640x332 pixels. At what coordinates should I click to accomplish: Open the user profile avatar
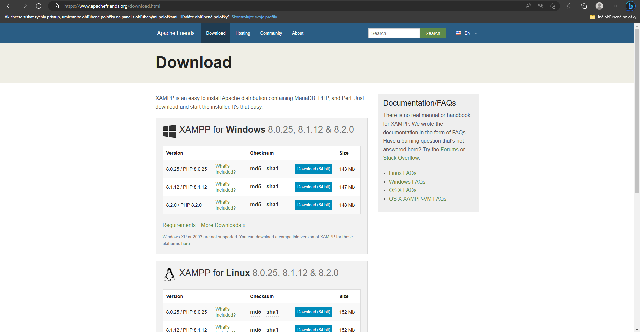click(x=599, y=6)
